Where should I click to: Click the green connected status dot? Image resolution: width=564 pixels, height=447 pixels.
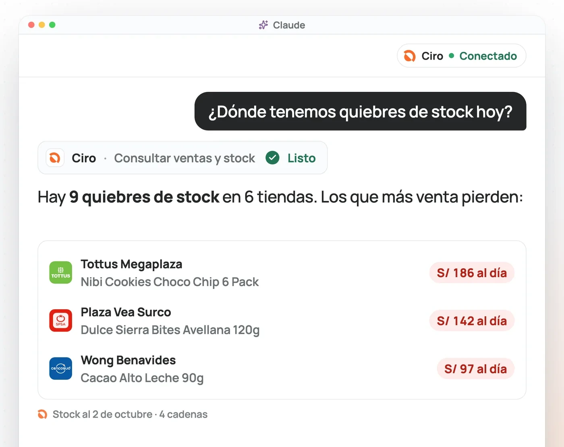[451, 56]
